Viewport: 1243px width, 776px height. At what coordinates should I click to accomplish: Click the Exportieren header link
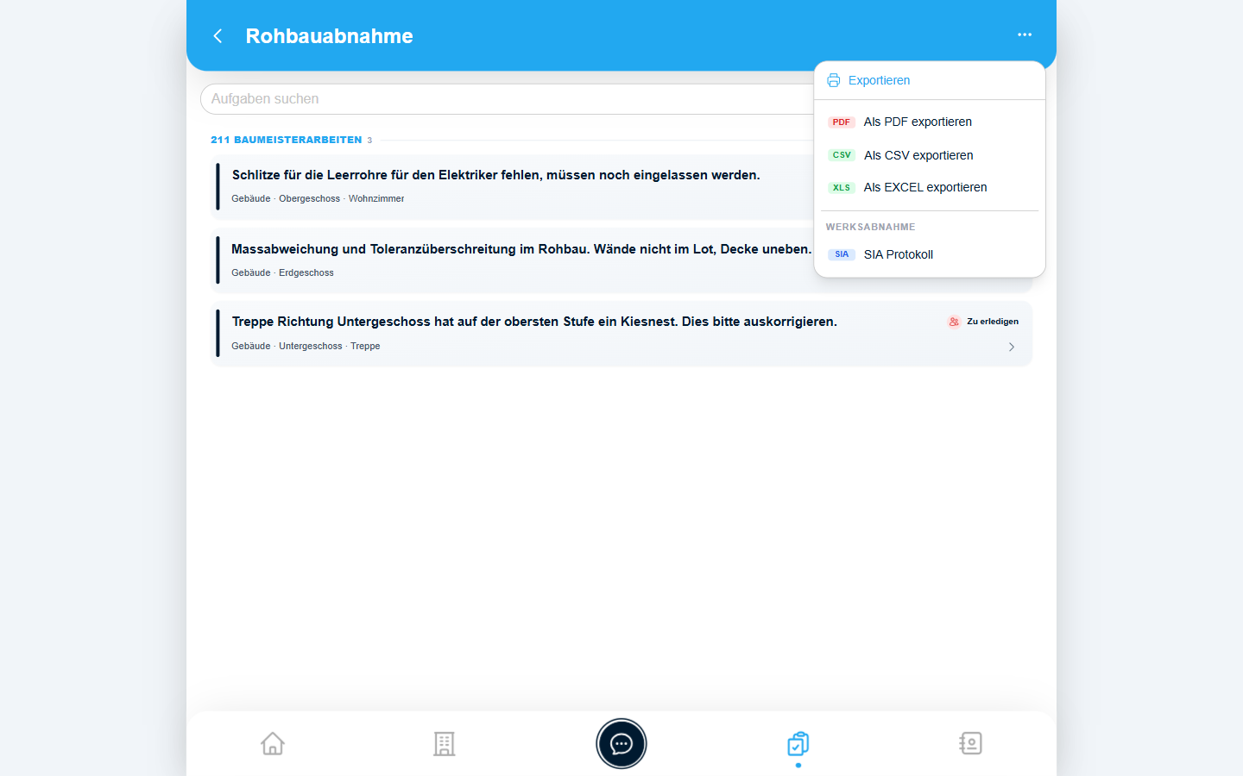[879, 80]
